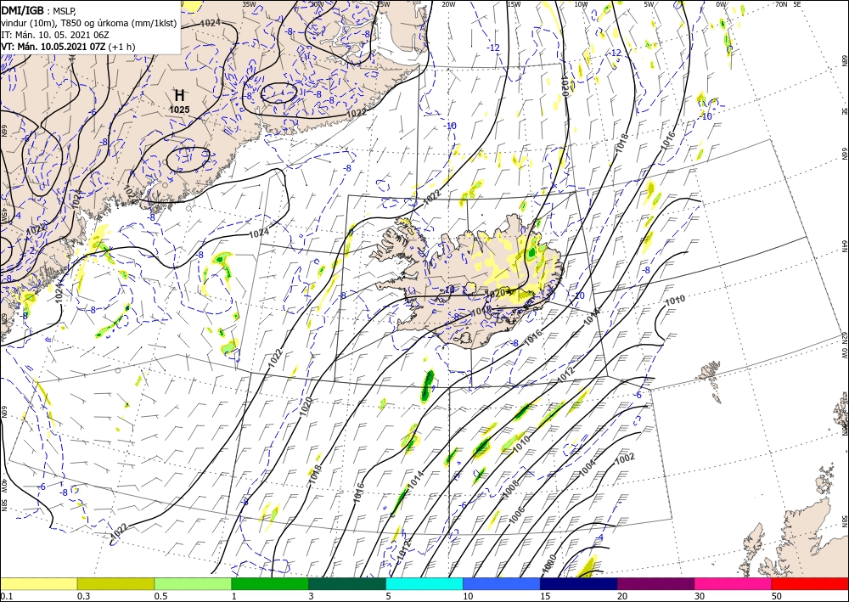
Task: Click the '35W' longitude label at top
Action: (249, 4)
